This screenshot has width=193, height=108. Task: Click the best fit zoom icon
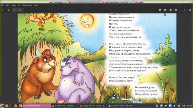click(x=176, y=10)
